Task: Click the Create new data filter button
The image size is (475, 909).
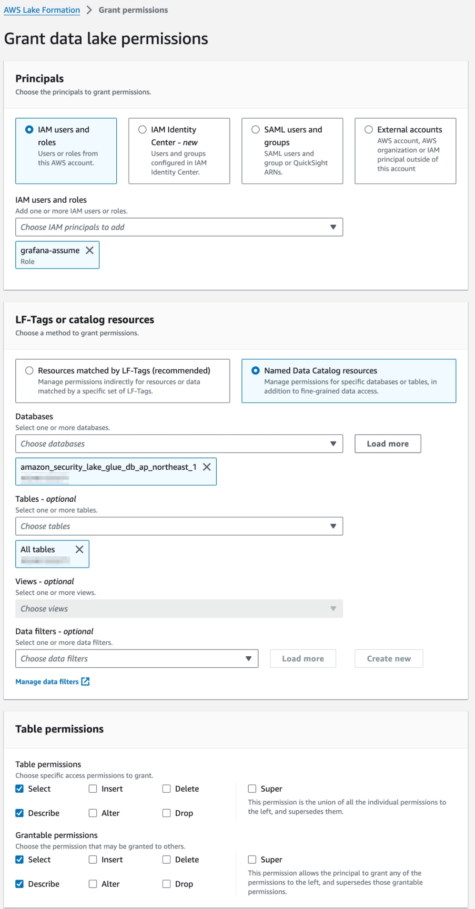Action: click(x=388, y=659)
